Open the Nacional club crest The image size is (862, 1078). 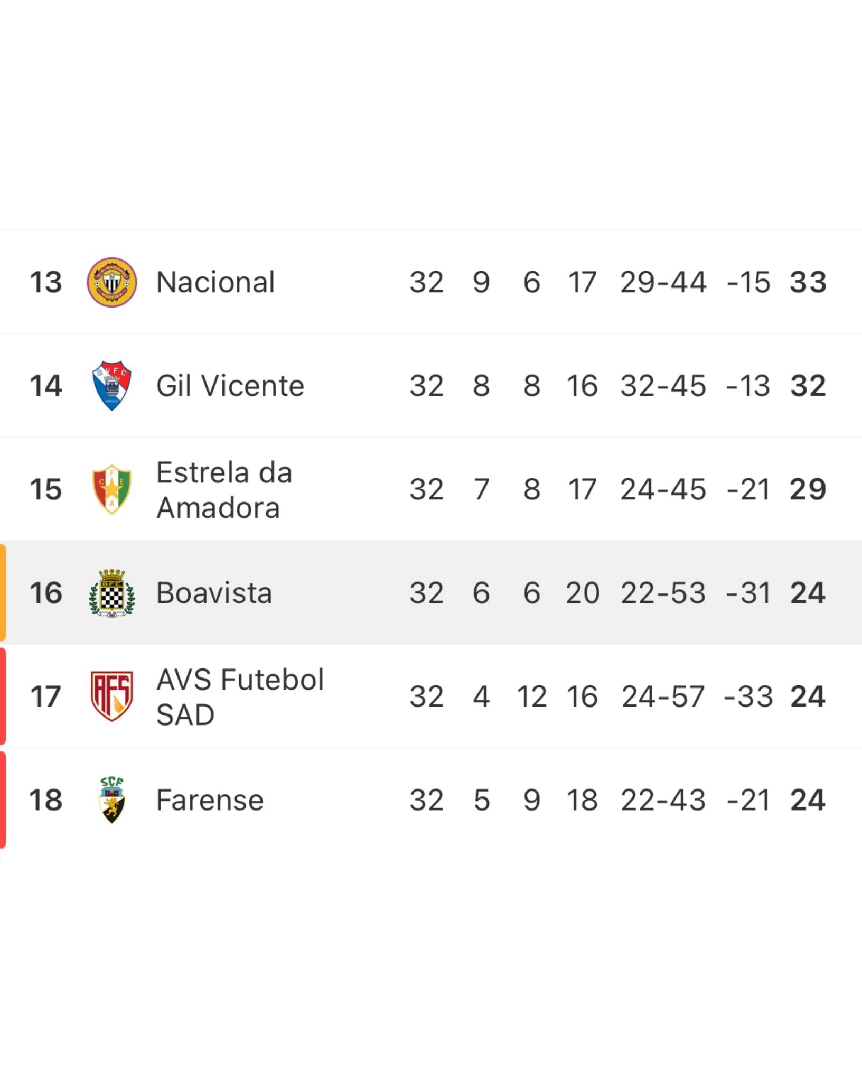click(x=111, y=282)
